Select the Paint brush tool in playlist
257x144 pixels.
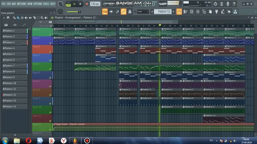tap(18, 18)
